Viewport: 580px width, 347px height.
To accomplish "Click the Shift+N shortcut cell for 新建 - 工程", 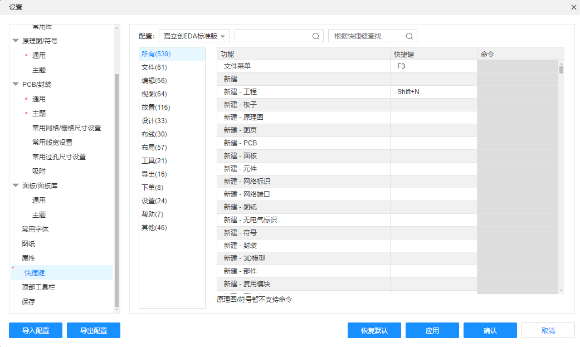I will (x=433, y=92).
